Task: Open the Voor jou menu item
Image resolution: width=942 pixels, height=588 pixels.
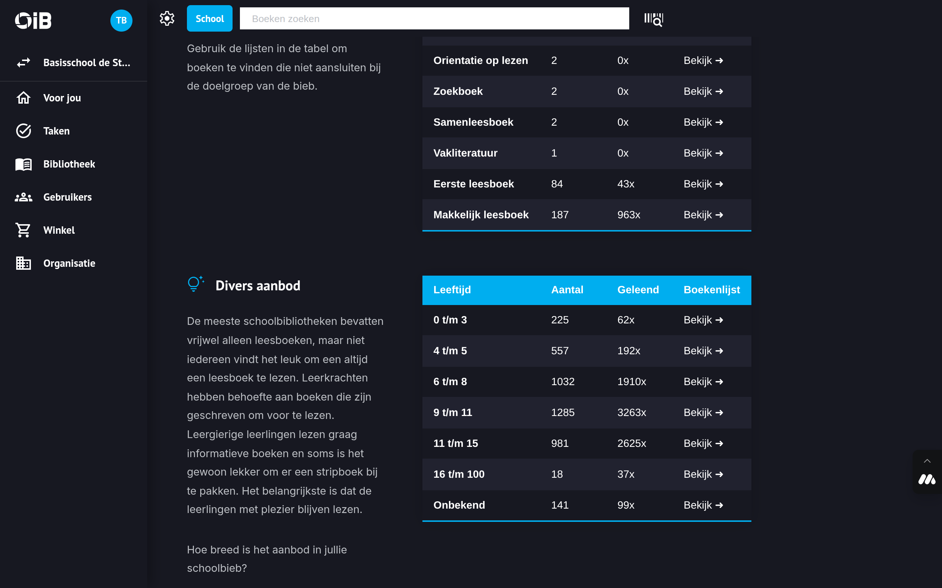Action: click(62, 98)
